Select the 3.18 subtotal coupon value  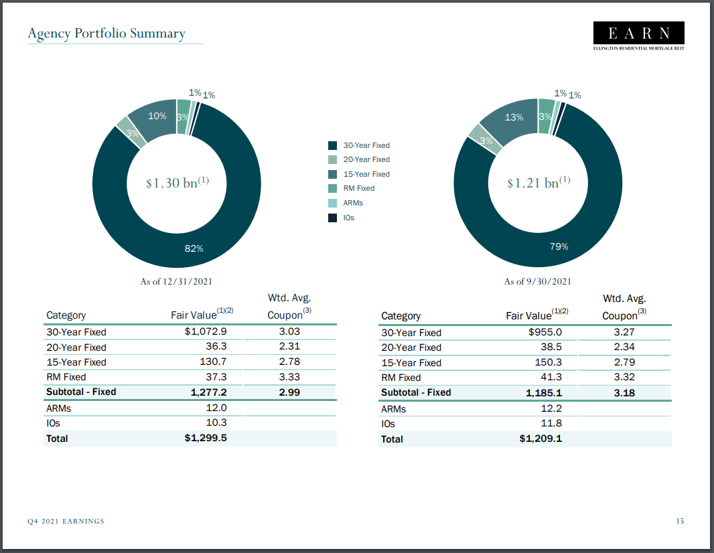(624, 392)
